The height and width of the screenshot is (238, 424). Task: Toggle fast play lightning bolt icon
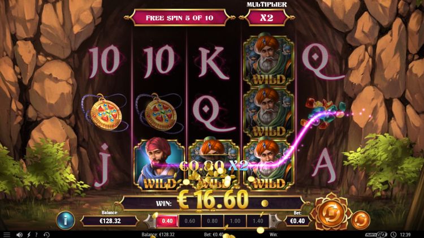29,235
